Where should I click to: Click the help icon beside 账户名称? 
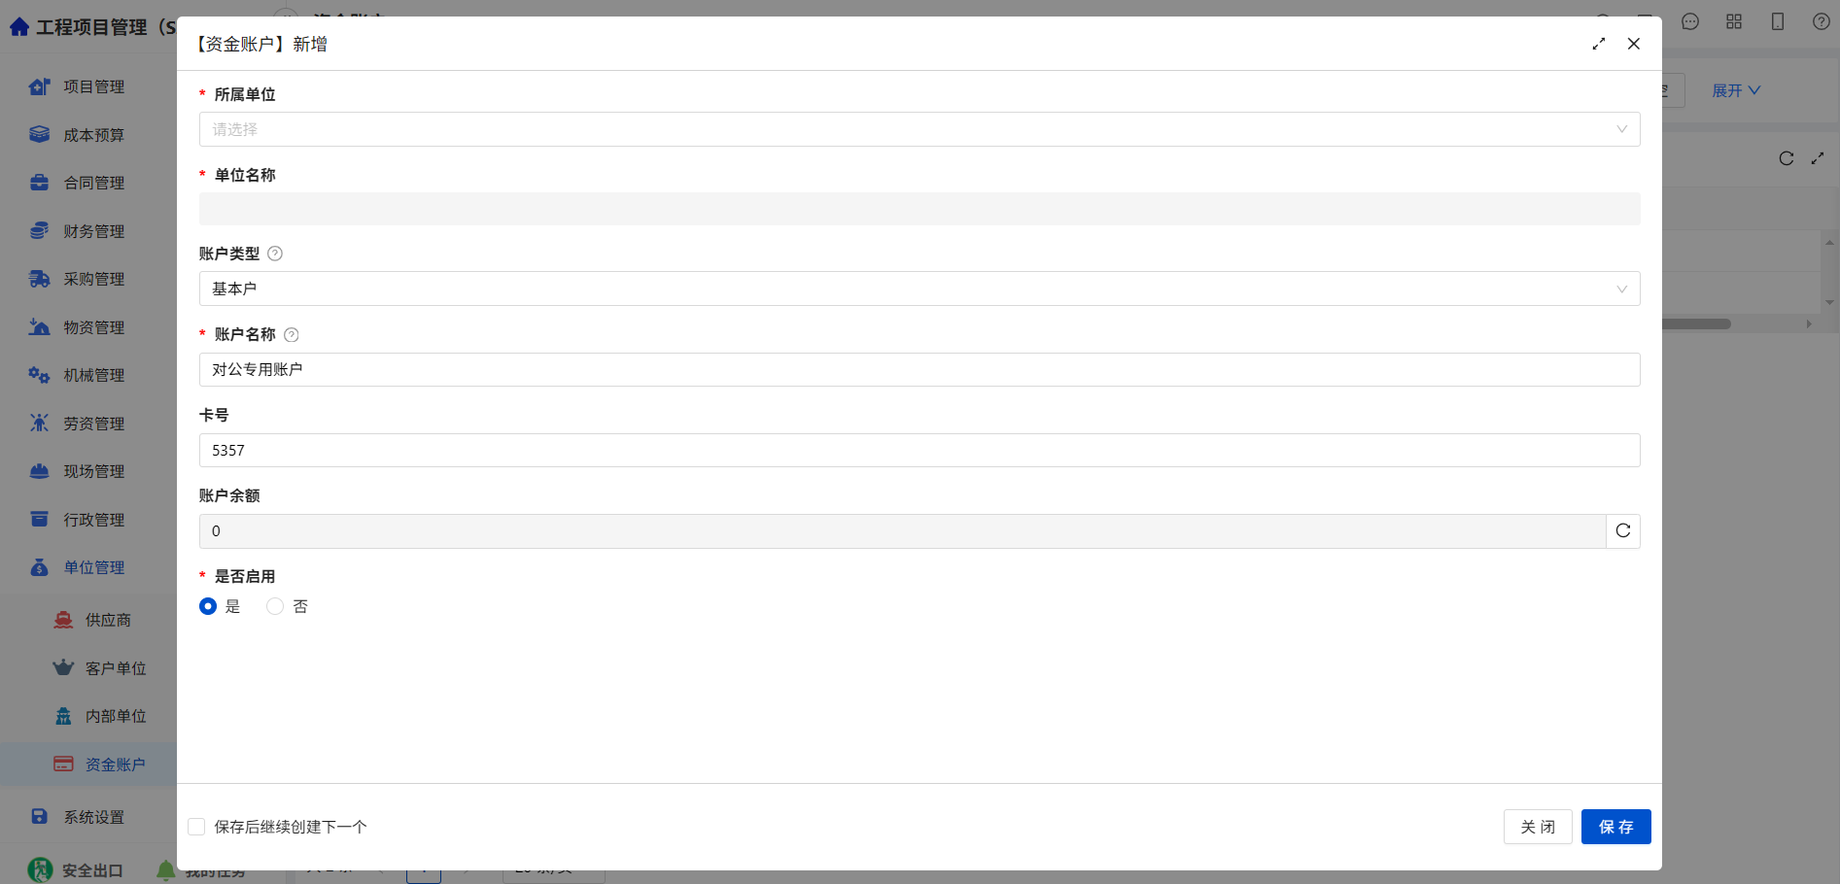[292, 334]
